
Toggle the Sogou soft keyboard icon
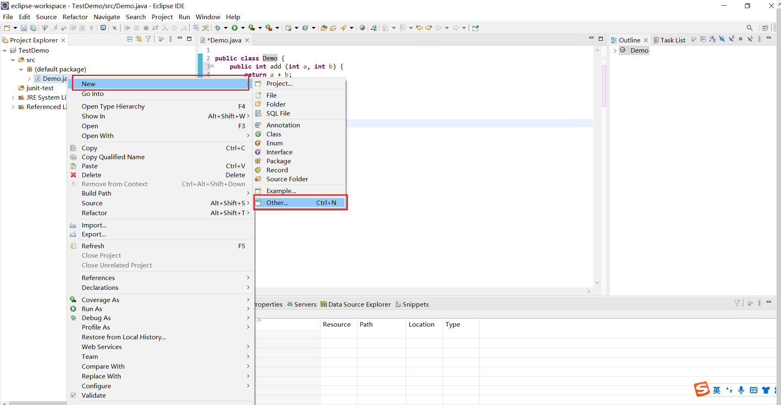(x=754, y=390)
